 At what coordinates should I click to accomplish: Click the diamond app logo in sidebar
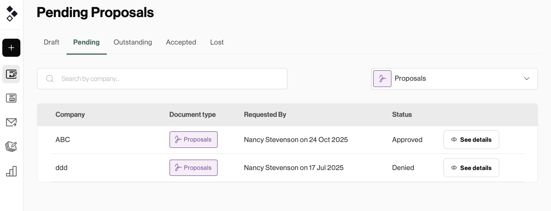(x=11, y=14)
